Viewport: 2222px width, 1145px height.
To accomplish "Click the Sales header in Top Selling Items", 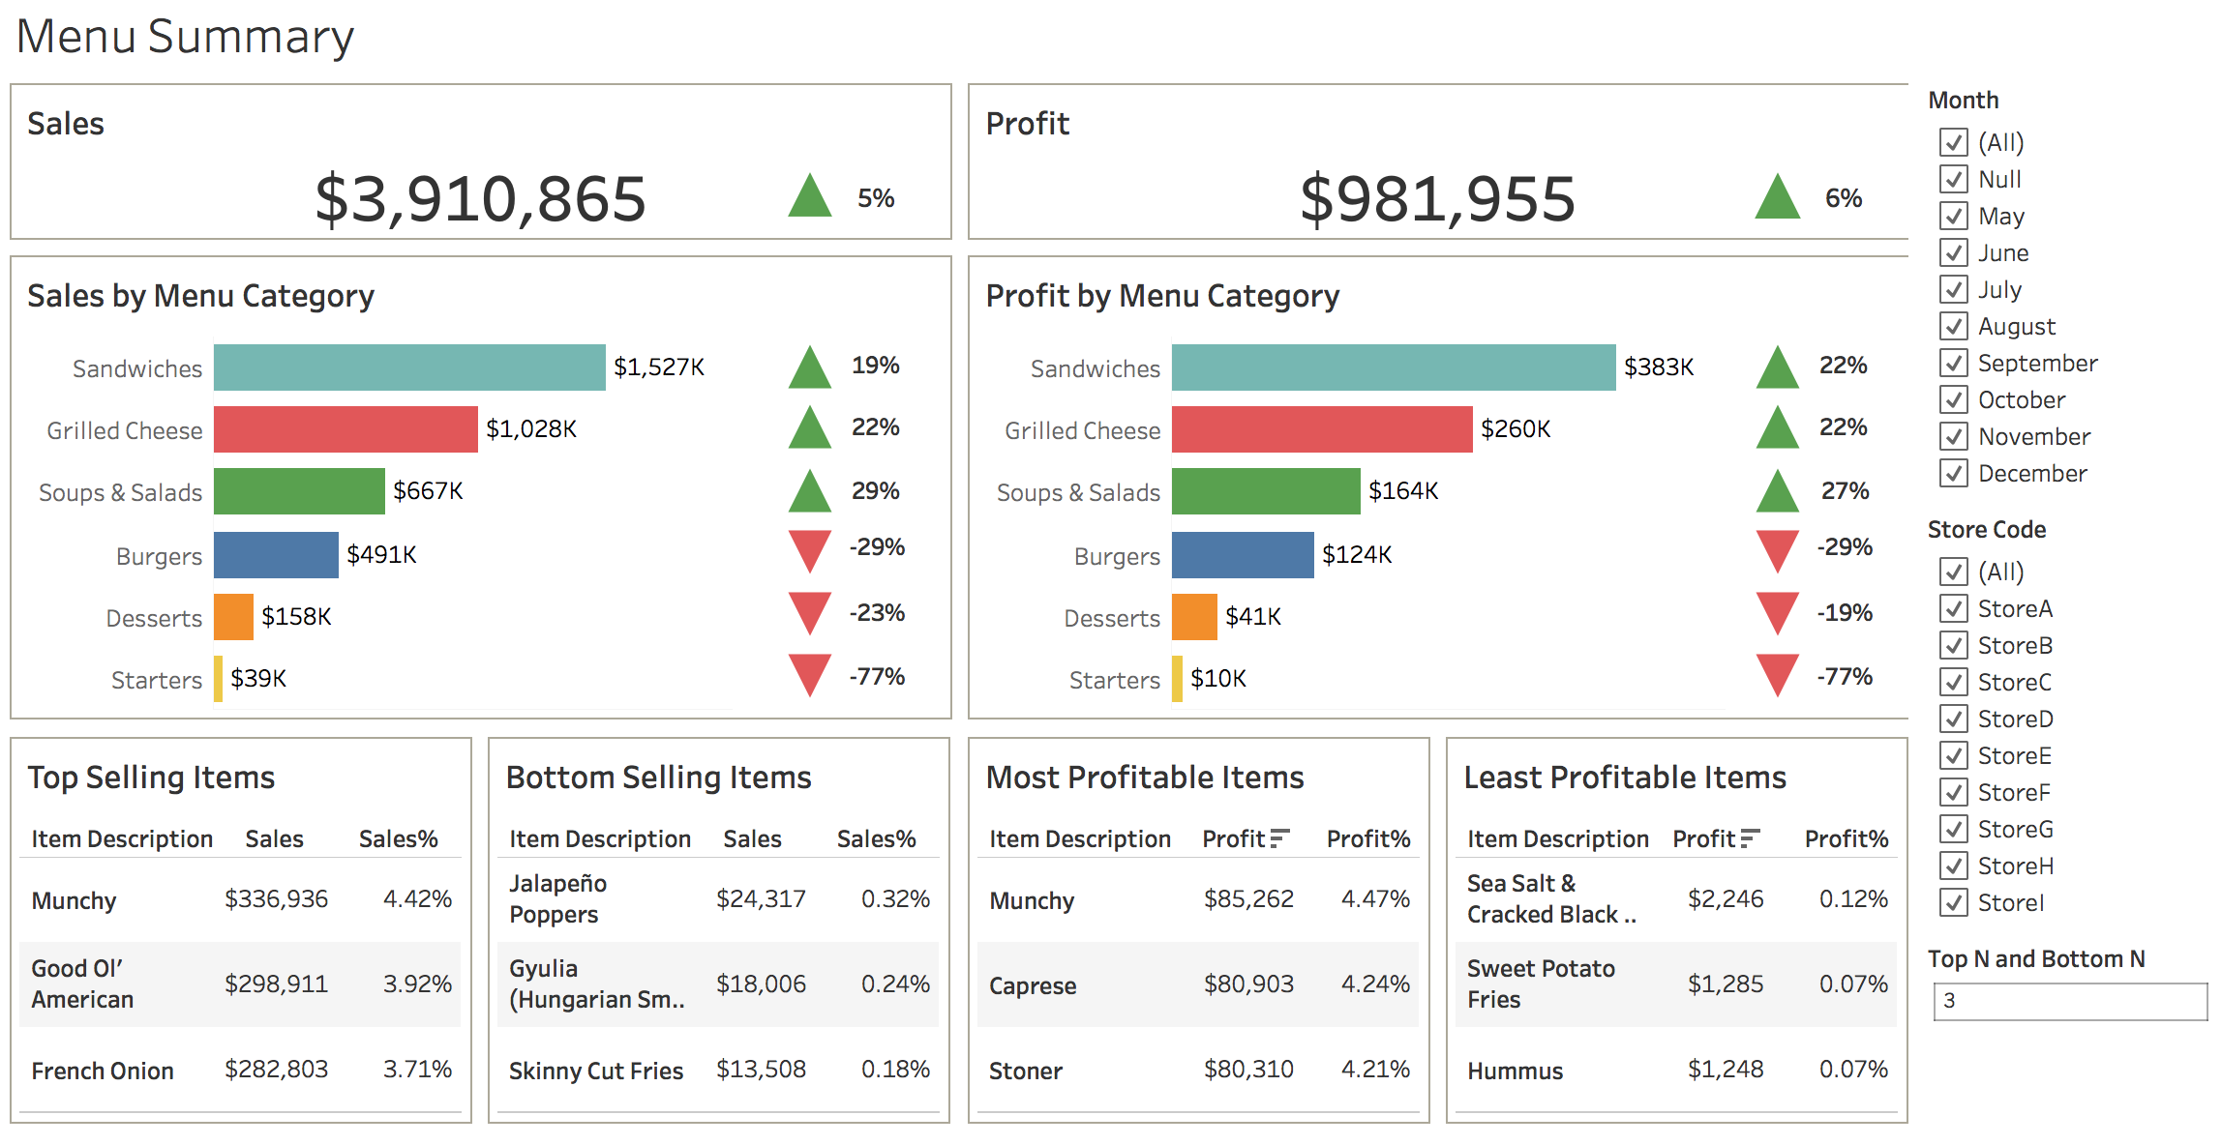I will (274, 837).
